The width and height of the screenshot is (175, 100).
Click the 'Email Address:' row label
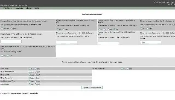pos(98,68)
